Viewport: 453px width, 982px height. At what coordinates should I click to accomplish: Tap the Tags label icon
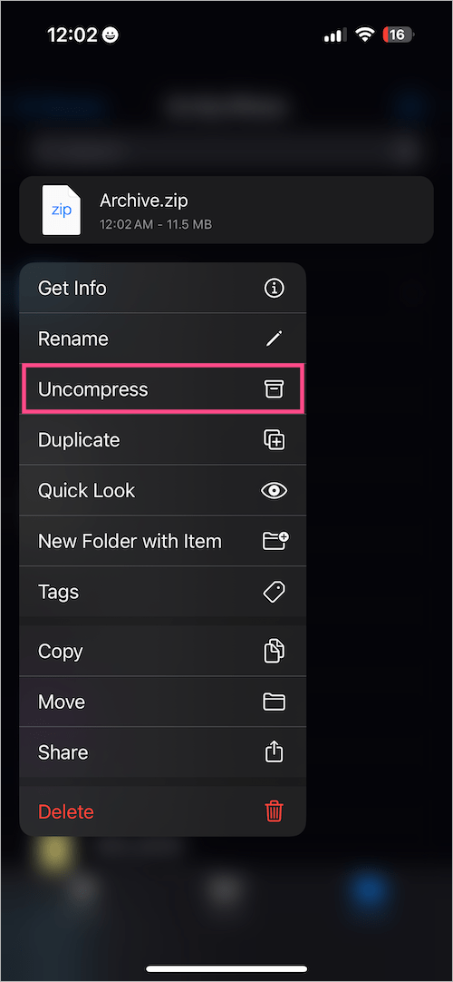tap(274, 592)
